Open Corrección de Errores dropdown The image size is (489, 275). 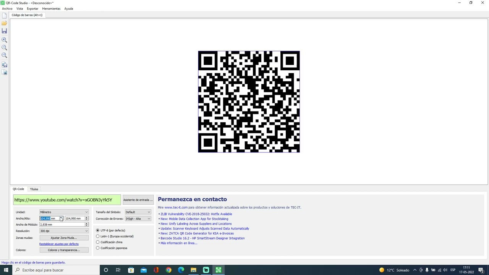click(138, 218)
